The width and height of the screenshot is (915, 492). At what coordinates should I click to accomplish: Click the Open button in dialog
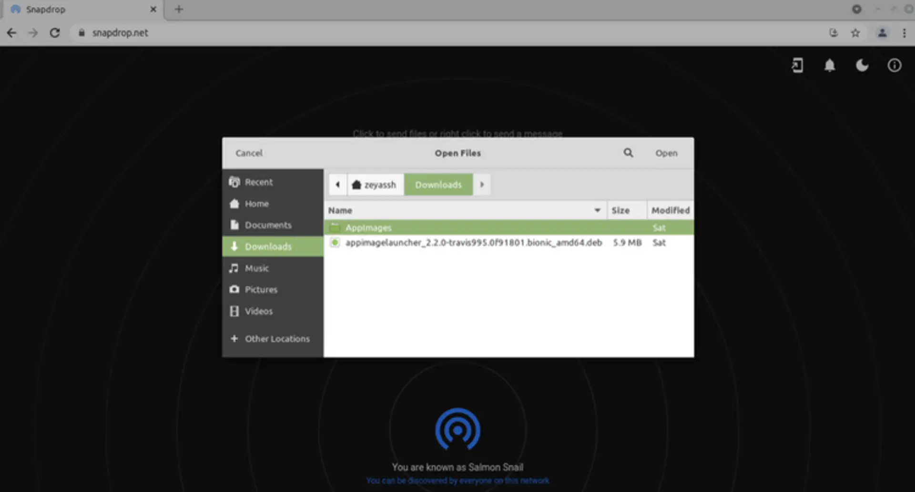click(x=666, y=153)
